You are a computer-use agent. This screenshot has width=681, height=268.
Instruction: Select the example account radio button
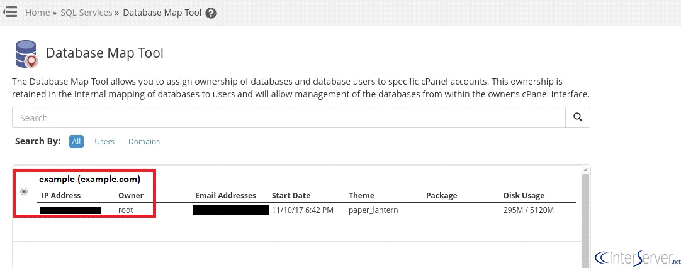tap(24, 191)
